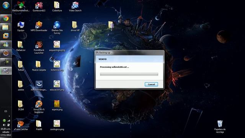Screen dimensions: 245x138
Task: Open Ekahau Site Survey shortcut
Action: (57, 28)
